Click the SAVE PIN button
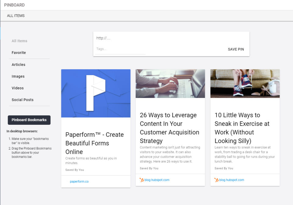293x205 pixels. point(236,49)
